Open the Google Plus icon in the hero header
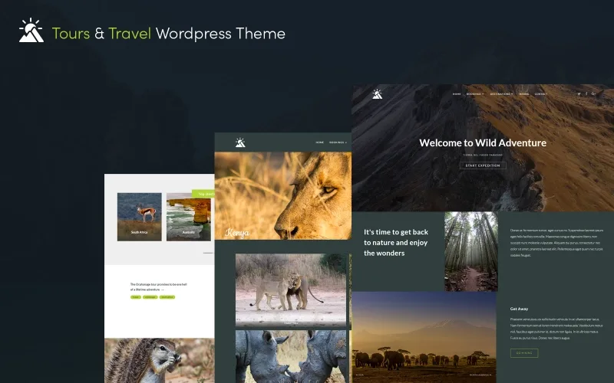The width and height of the screenshot is (614, 383). 593,93
